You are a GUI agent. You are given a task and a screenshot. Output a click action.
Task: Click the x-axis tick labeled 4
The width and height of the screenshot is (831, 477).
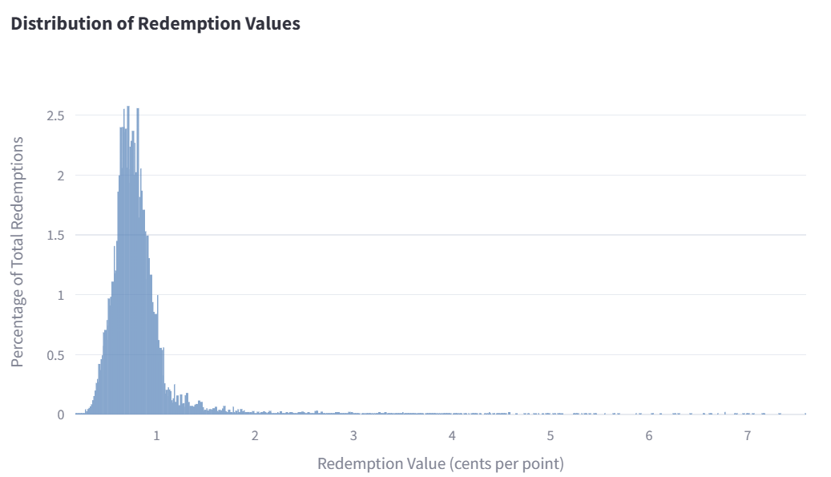(x=452, y=436)
